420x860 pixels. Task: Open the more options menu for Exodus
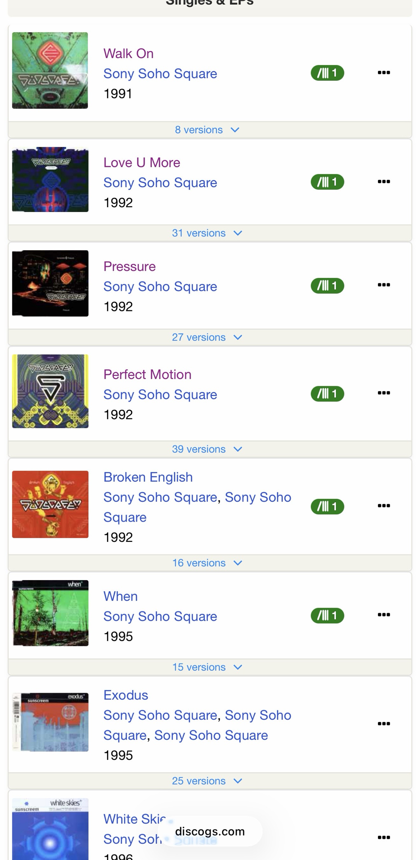383,724
